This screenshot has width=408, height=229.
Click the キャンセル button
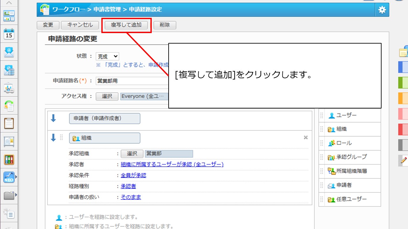80,25
